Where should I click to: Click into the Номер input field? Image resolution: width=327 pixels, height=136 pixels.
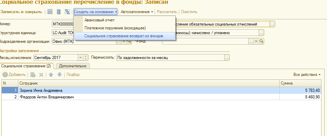coord(62,24)
